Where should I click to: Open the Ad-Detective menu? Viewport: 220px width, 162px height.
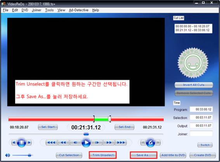pos(78,10)
